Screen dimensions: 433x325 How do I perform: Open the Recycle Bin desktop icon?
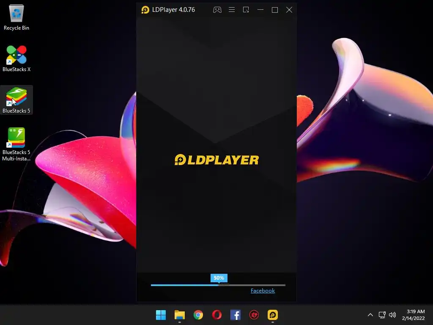(x=16, y=17)
